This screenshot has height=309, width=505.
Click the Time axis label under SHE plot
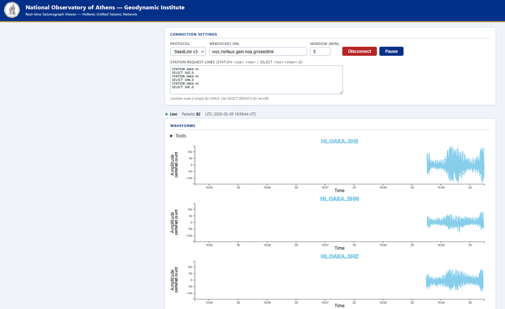340,190
